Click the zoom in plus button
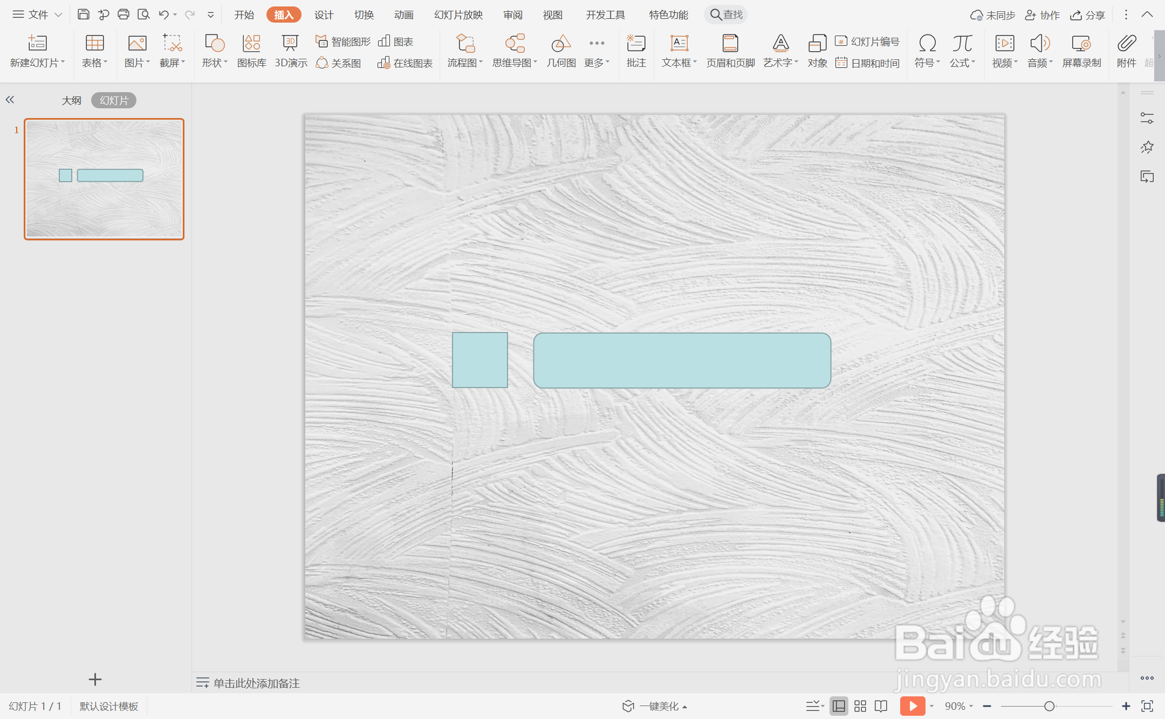 click(1126, 706)
